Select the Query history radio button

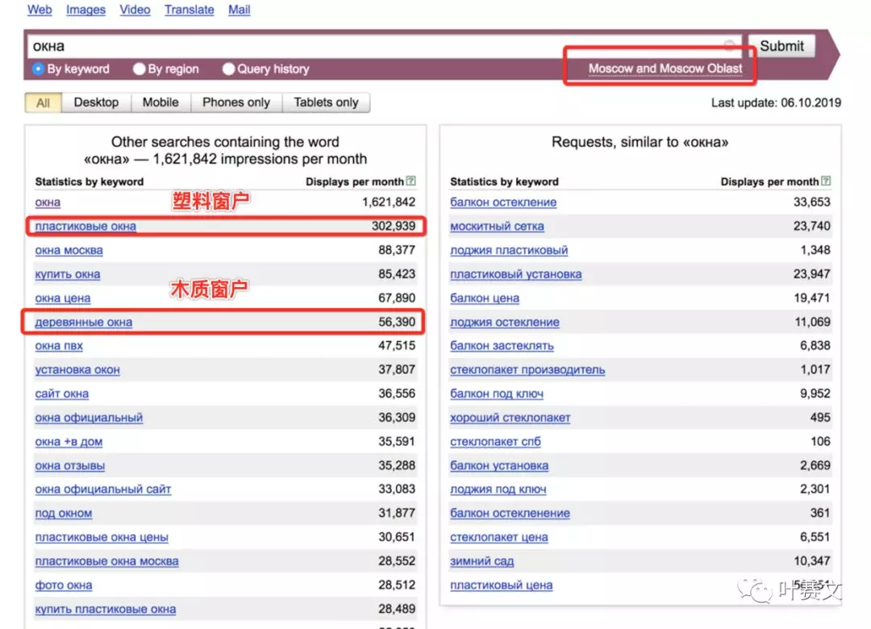click(x=228, y=69)
